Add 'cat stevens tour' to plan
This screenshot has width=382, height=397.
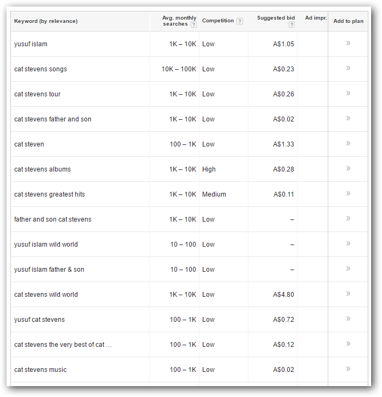click(x=348, y=93)
